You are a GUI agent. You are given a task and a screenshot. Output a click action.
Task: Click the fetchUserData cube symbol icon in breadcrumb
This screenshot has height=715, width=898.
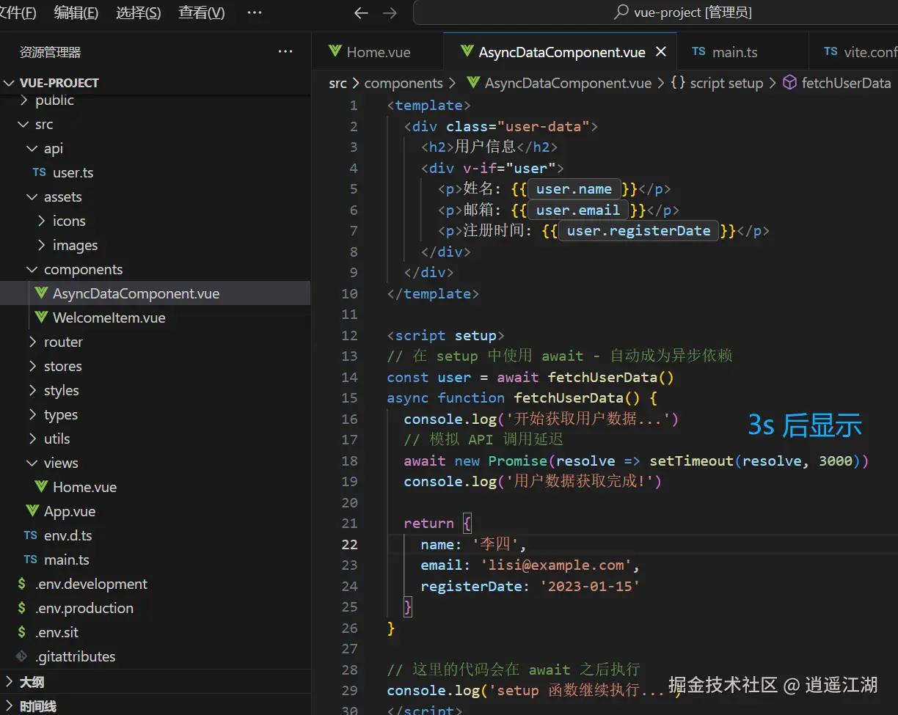click(789, 83)
